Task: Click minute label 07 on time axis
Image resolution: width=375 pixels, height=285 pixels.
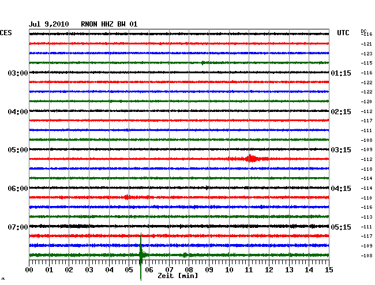Action: click(x=169, y=270)
